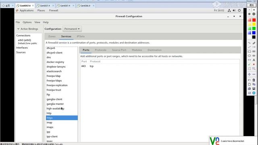The height and width of the screenshot is (145, 258).
Task: Click the power icon in top panel
Action: click(x=239, y=10)
